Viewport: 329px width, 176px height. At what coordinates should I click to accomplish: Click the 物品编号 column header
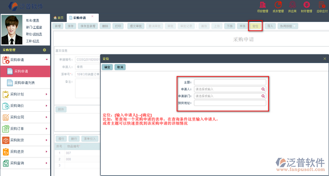[83, 146]
